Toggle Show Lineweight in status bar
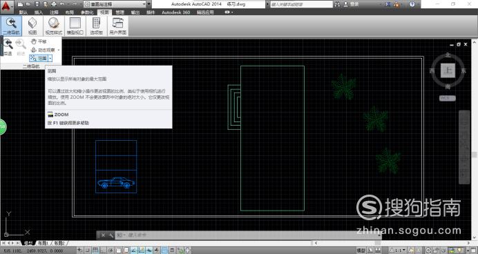 (x=157, y=251)
